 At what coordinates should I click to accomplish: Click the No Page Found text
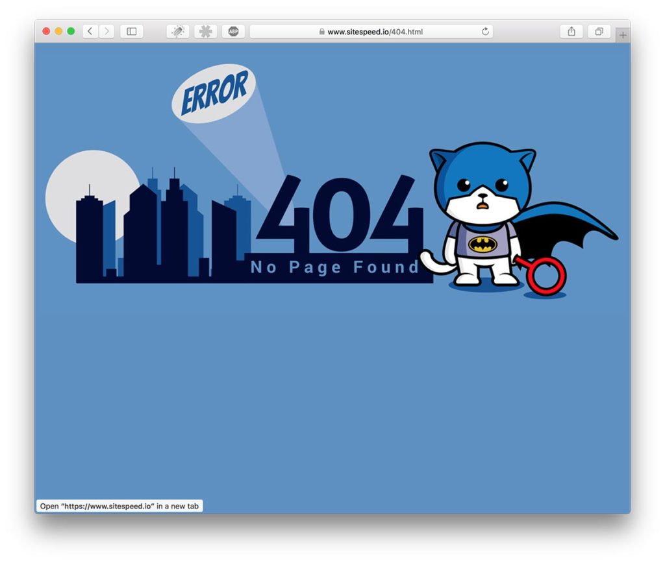[x=335, y=267]
